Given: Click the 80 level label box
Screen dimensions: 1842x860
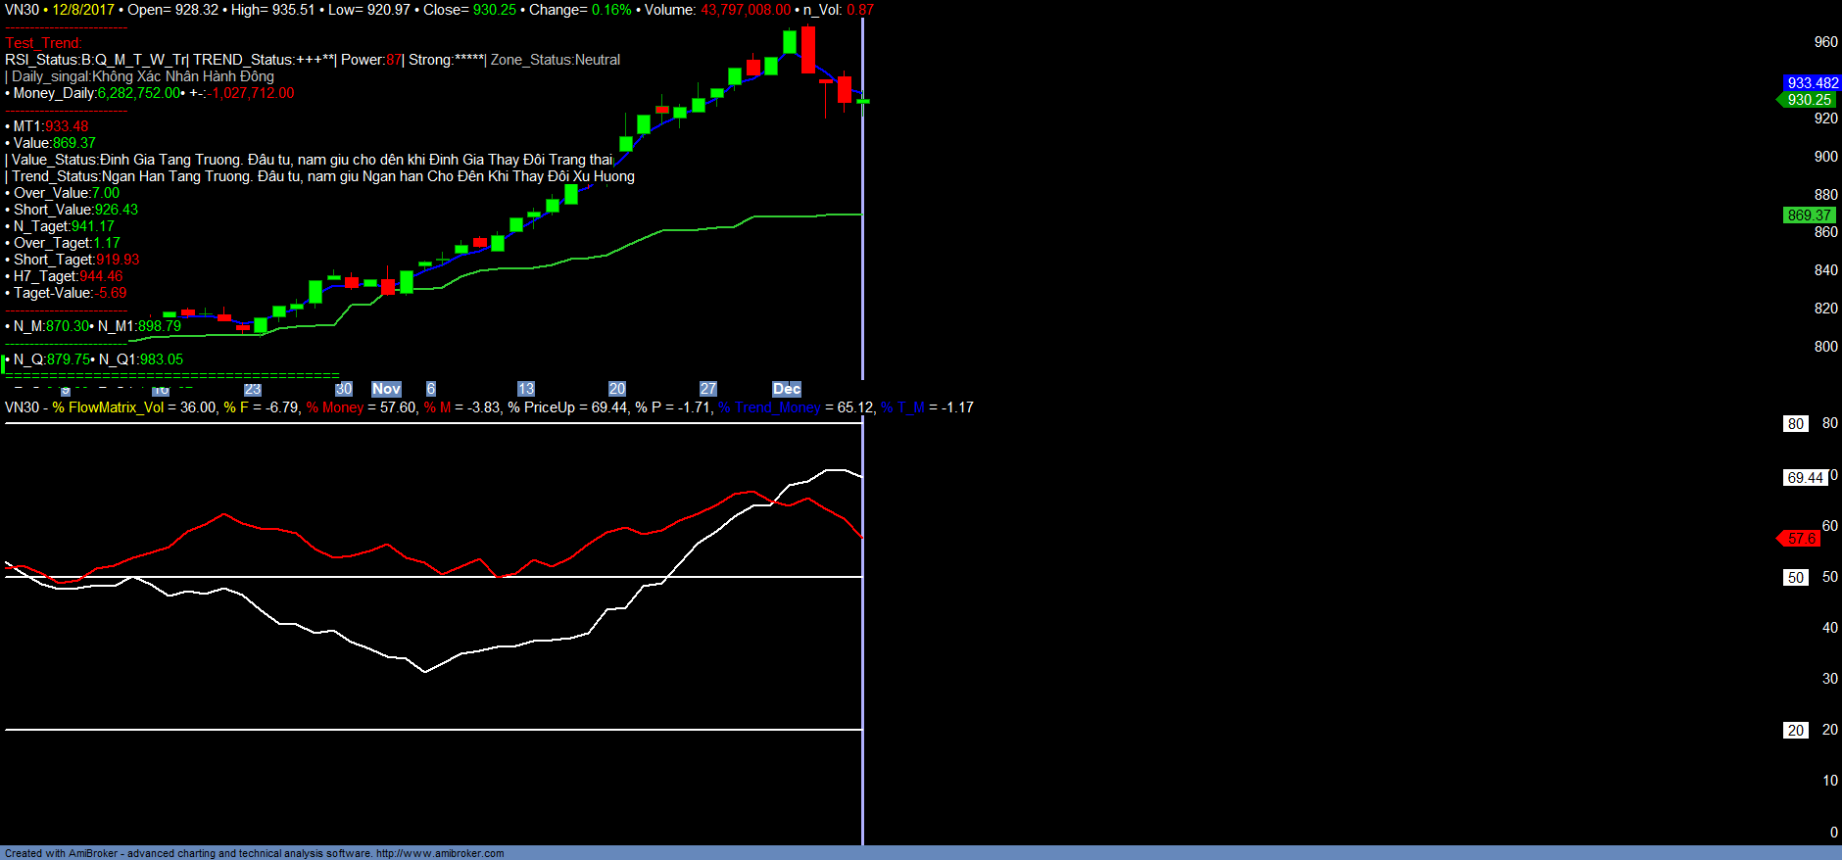Looking at the screenshot, I should [1795, 424].
